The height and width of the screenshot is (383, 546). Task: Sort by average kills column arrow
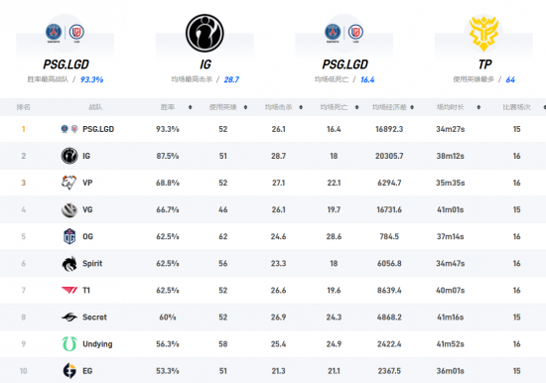pos(301,107)
